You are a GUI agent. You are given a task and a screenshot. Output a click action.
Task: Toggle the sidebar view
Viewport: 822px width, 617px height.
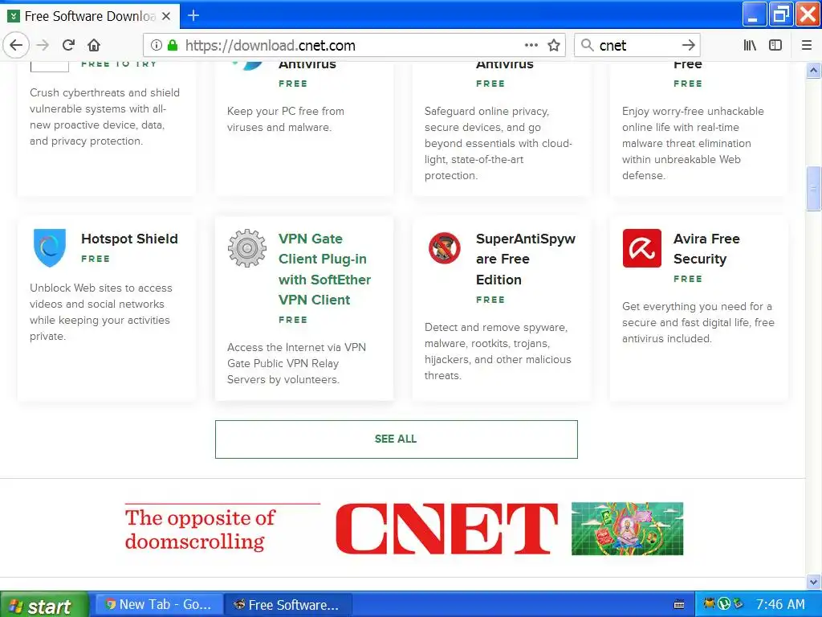point(775,45)
